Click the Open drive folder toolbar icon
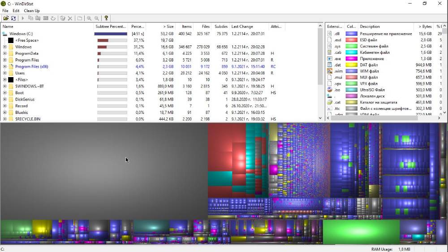The image size is (448, 252). 6,18
